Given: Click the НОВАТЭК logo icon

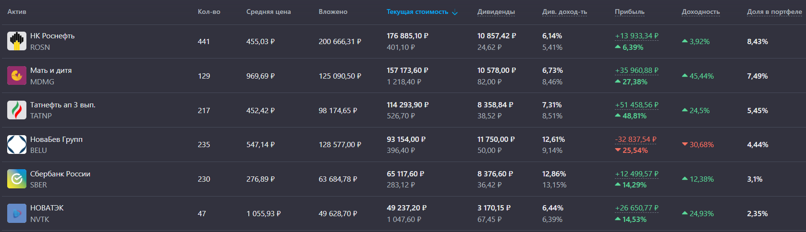Looking at the screenshot, I should [x=17, y=213].
